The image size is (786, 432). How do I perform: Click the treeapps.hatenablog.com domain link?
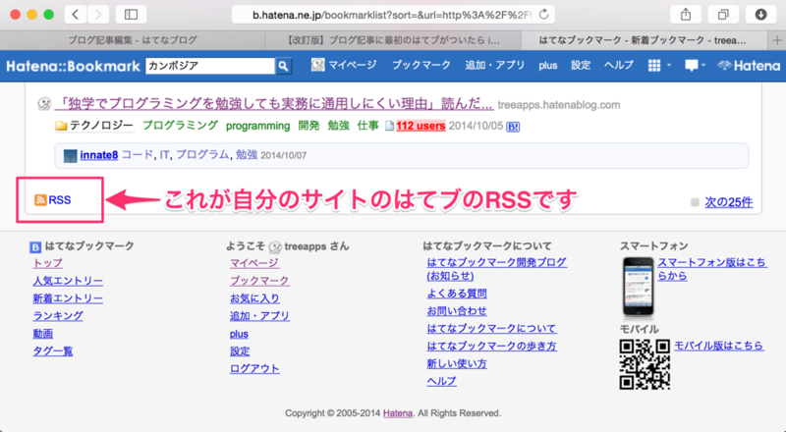click(x=558, y=105)
